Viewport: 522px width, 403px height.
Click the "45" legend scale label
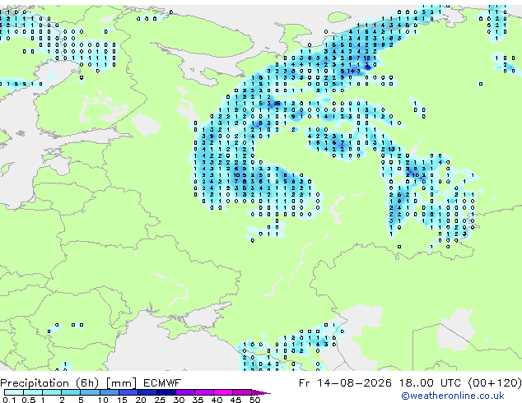coord(236,400)
